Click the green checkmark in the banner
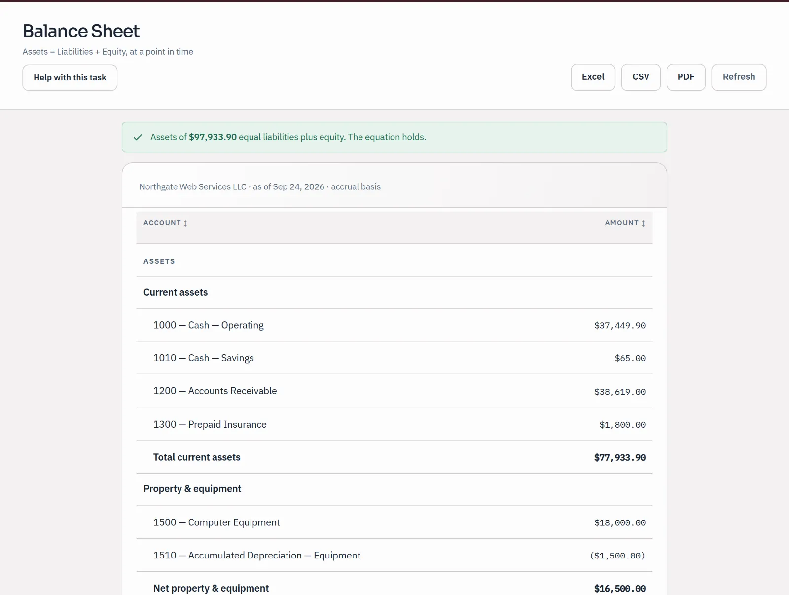The width and height of the screenshot is (789, 595). coord(138,137)
